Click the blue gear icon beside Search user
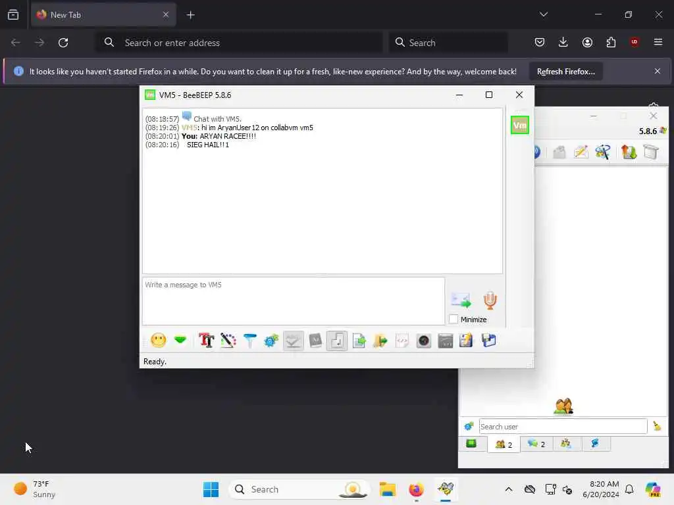Viewport: 674px width, 505px height. (x=469, y=426)
